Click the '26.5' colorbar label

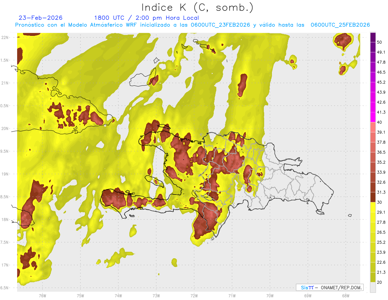click(381, 232)
